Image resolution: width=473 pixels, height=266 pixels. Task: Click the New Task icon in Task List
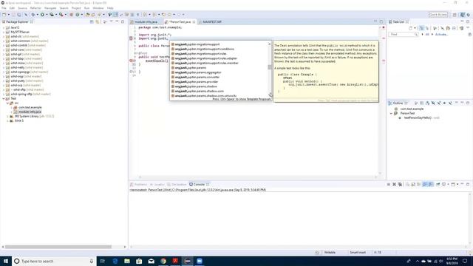click(x=411, y=28)
